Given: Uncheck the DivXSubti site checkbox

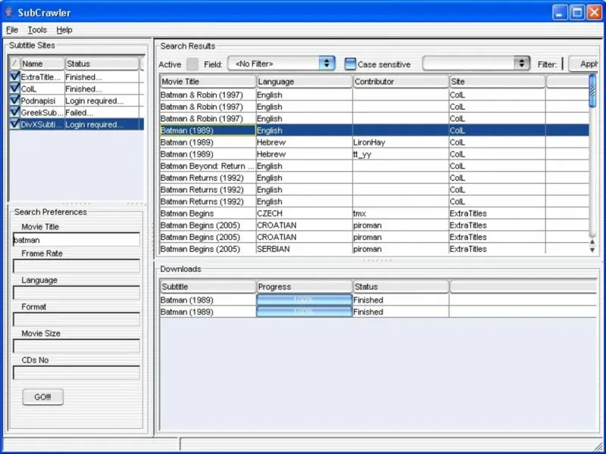Looking at the screenshot, I should pos(14,124).
